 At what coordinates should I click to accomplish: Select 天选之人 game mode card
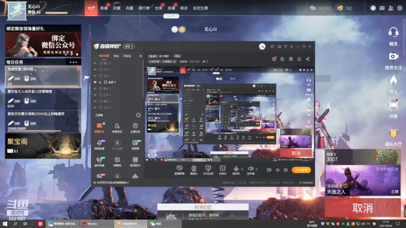(x=362, y=180)
